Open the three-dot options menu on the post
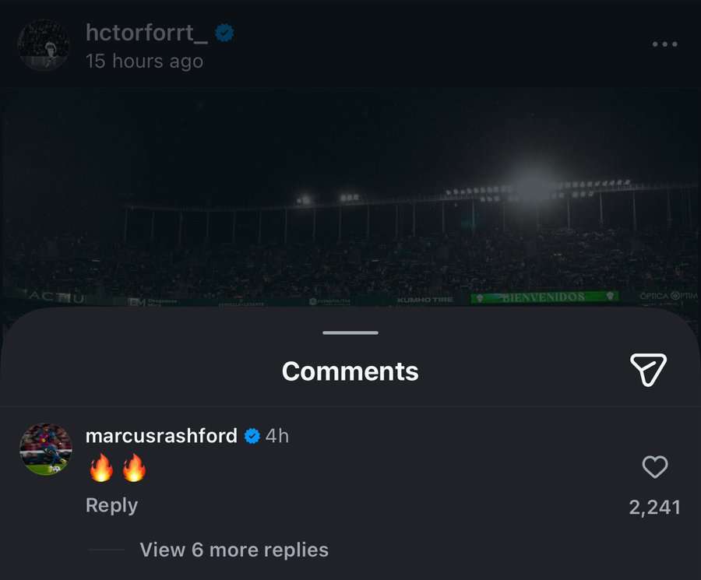 point(664,44)
